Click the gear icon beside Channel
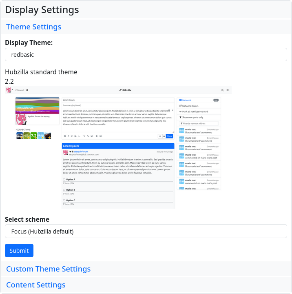This screenshot has width=292, height=294. 27,90
